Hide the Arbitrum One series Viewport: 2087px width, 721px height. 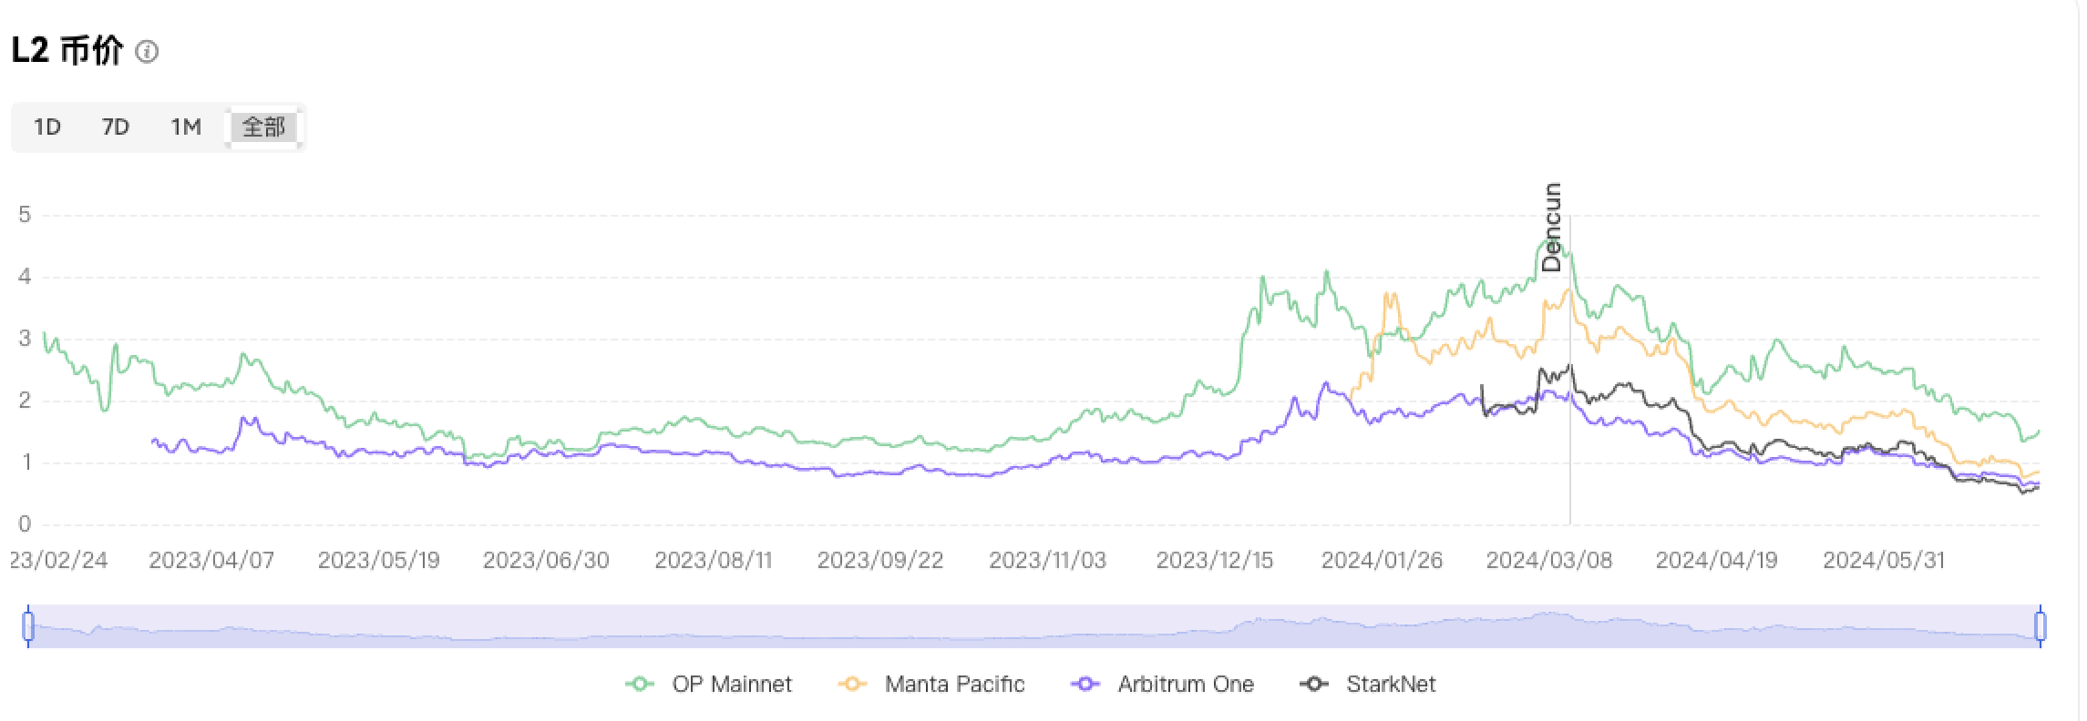point(1186,684)
